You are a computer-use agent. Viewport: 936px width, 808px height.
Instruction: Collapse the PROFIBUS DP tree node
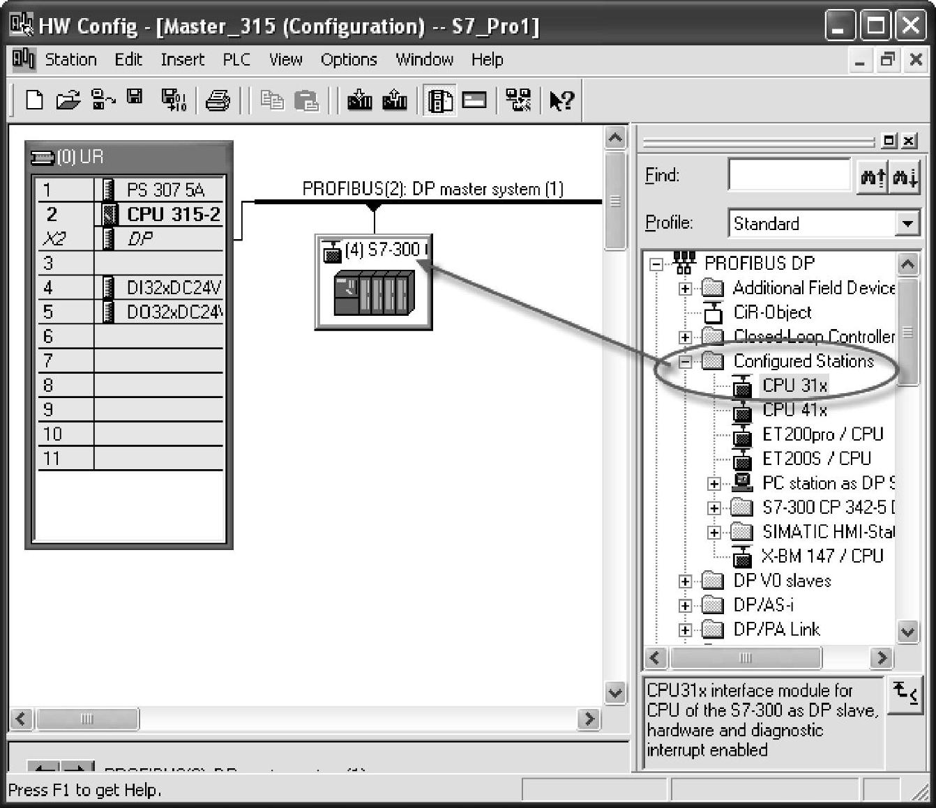(x=656, y=264)
